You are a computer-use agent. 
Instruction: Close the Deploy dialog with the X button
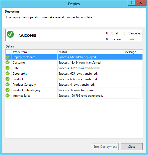pos(140,3)
